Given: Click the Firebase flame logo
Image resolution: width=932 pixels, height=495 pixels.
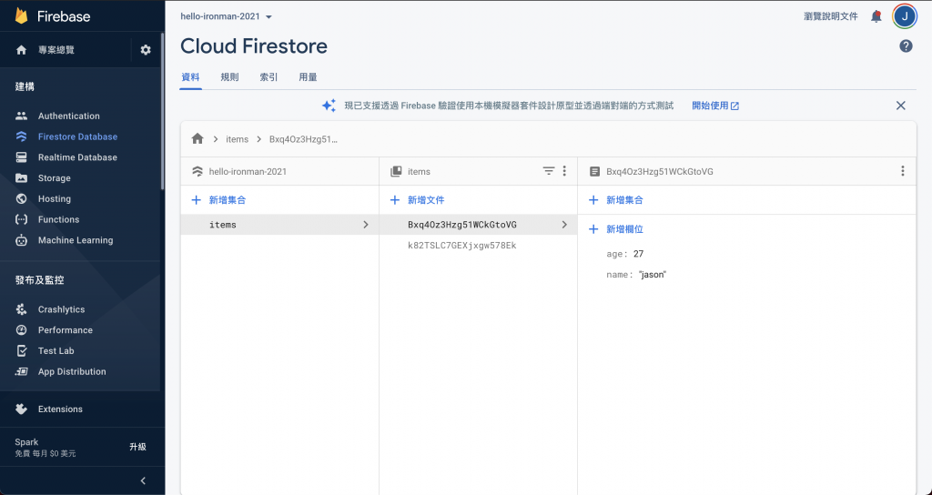Looking at the screenshot, I should 22,16.
